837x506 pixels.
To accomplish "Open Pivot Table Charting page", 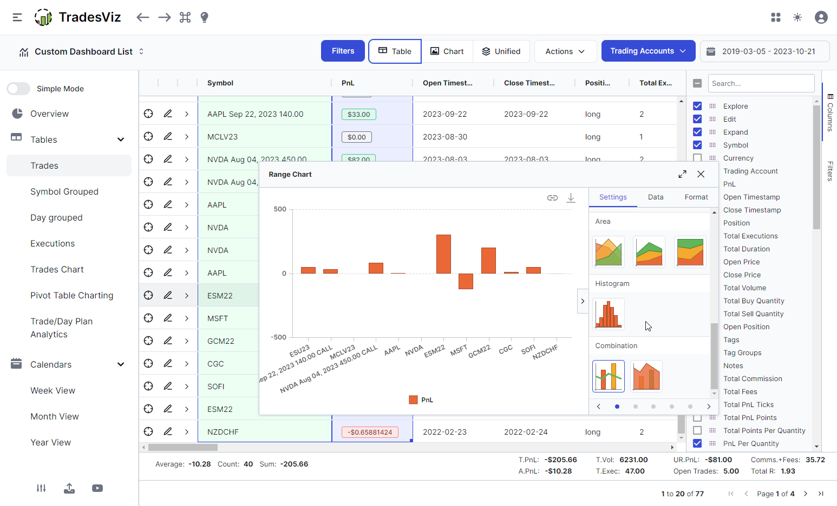I will 72,295.
